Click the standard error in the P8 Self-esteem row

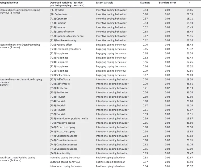click(167, 14)
